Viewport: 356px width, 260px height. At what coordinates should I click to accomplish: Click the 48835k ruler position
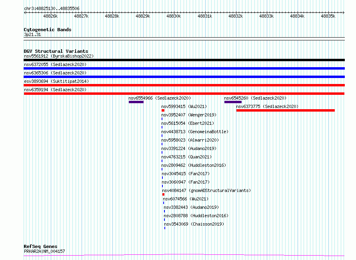tap(328, 16)
